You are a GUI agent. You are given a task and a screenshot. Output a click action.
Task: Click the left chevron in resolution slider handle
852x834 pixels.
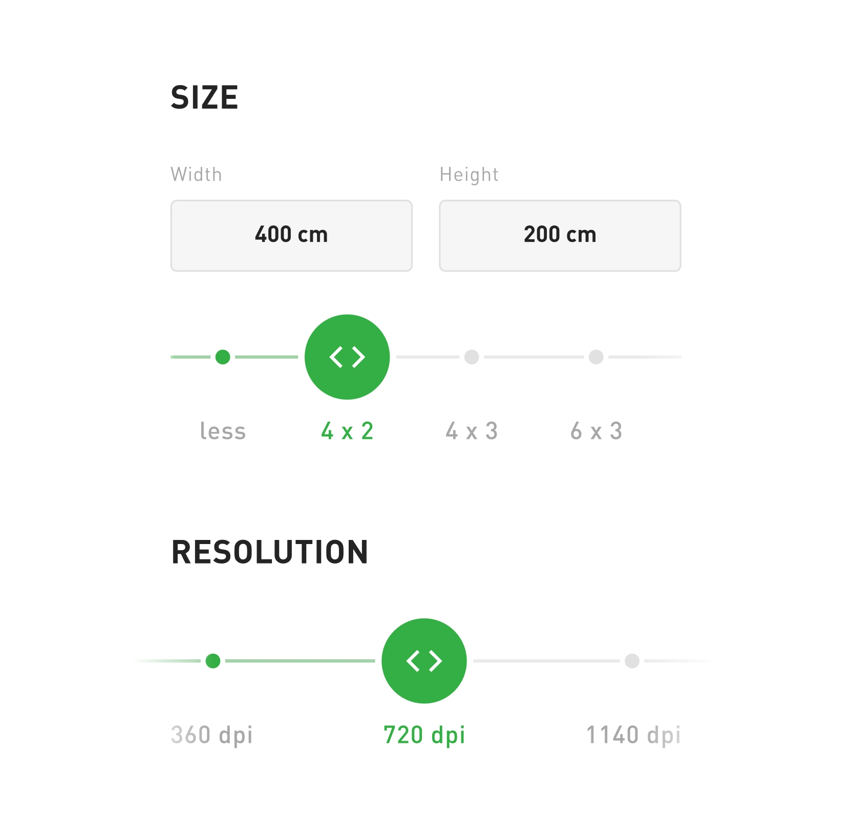click(413, 661)
